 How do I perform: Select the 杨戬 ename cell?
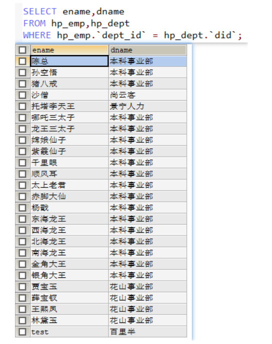point(69,208)
